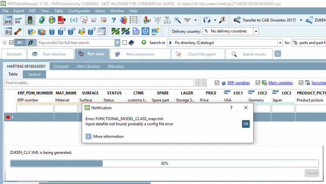326x184 pixels.
Task: Open the dropdown arrow beside the round part icon
Action: pyautogui.click(x=215, y=20)
